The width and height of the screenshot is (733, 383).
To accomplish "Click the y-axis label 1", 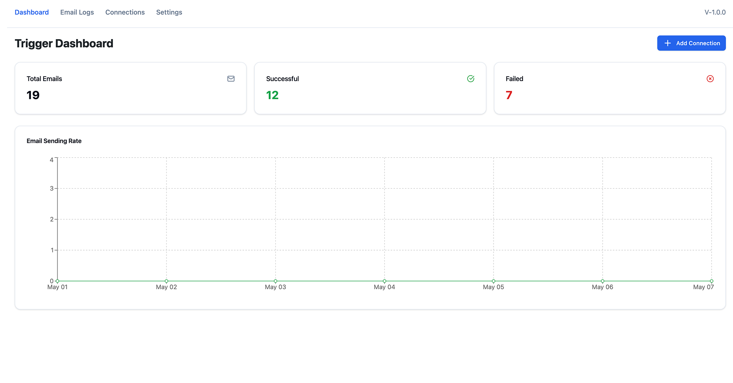I will click(x=52, y=250).
